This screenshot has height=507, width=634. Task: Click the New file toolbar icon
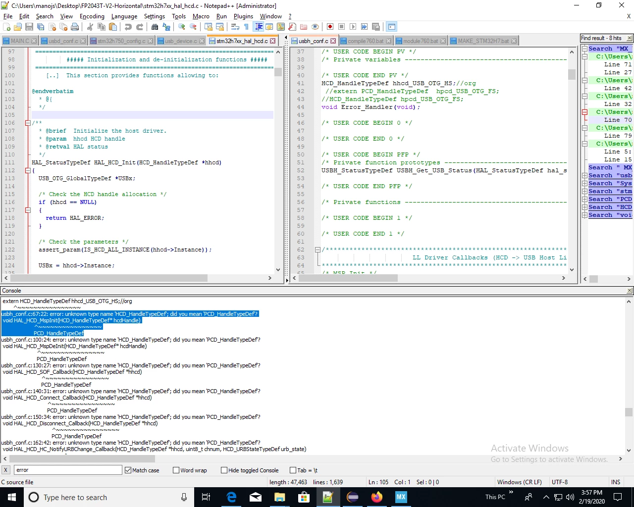point(7,27)
